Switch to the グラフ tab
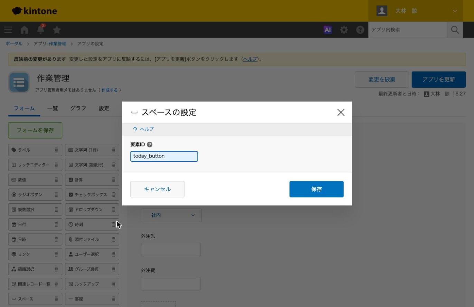The height and width of the screenshot is (307, 474). 78,108
